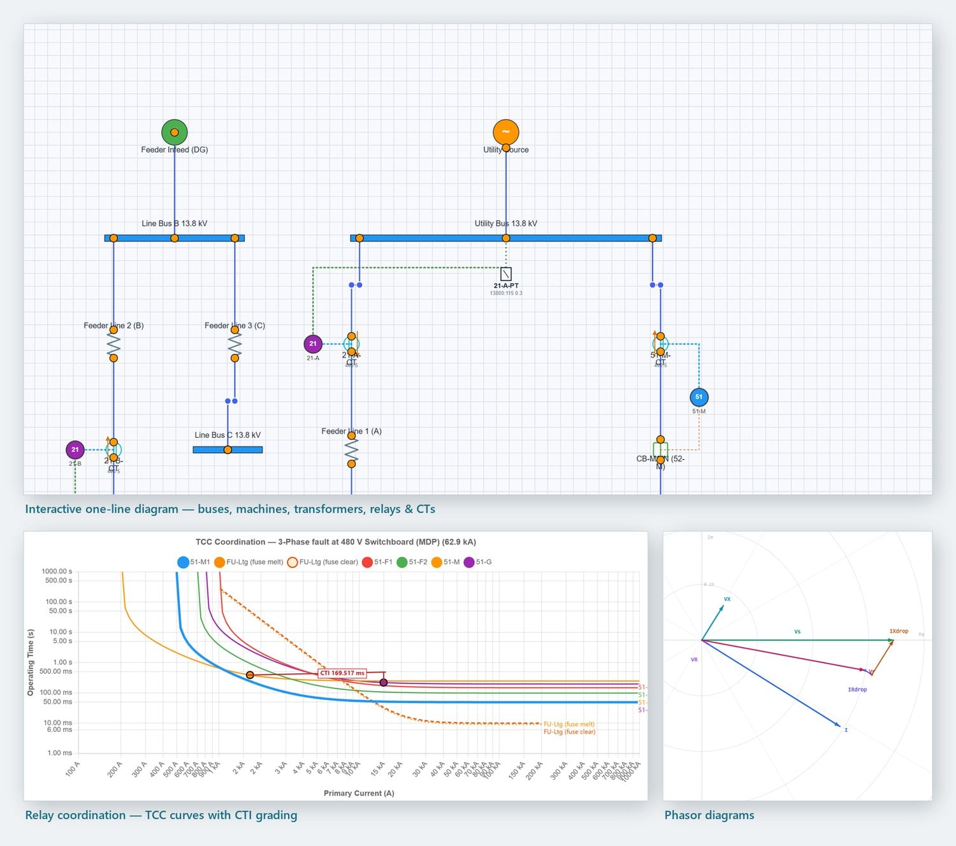Click the FU-Ltg (fuse melt) curve end label

[569, 724]
